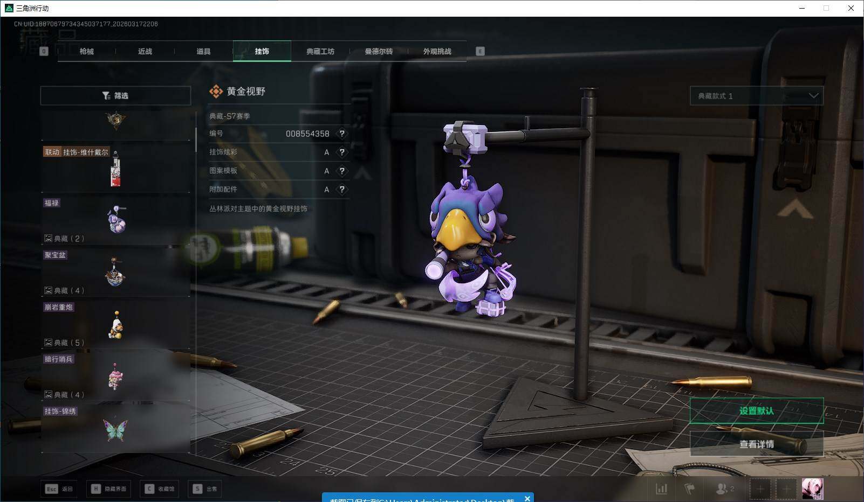Viewport: 864px width, 502px height.
Task: Select the 聚宝盆 charm item
Action: (x=115, y=273)
